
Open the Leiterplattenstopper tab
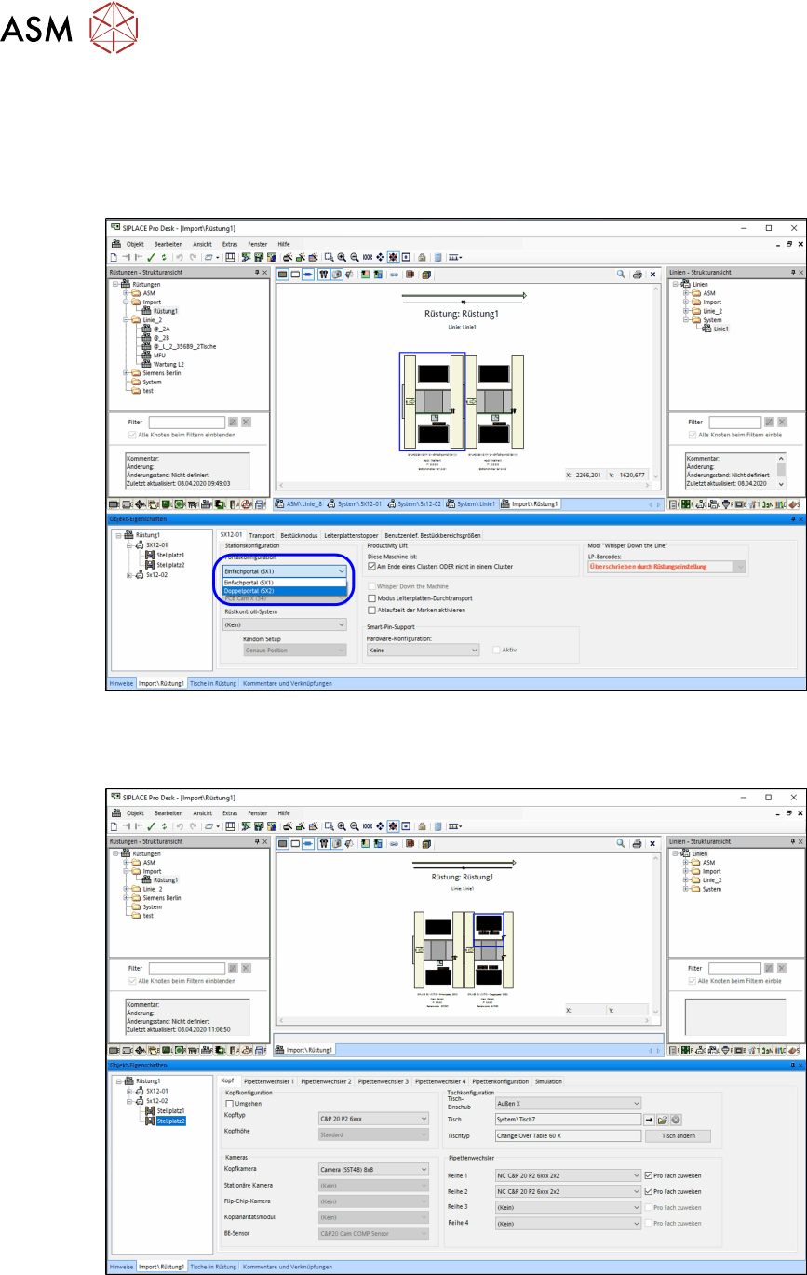(x=352, y=534)
